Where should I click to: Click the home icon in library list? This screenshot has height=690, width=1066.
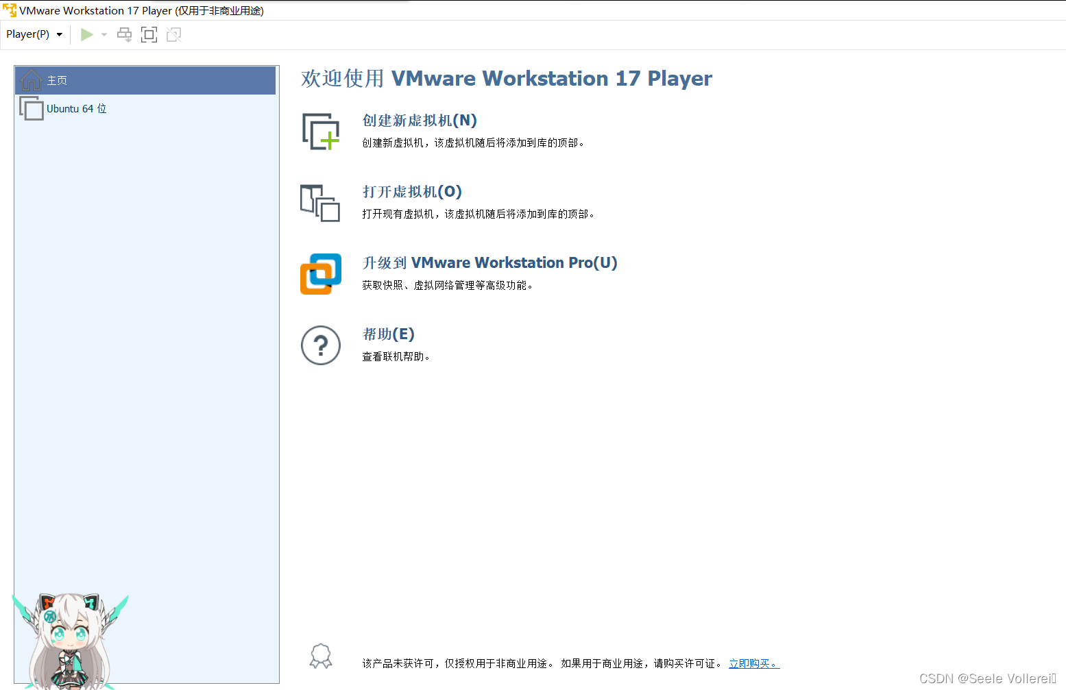(x=32, y=80)
